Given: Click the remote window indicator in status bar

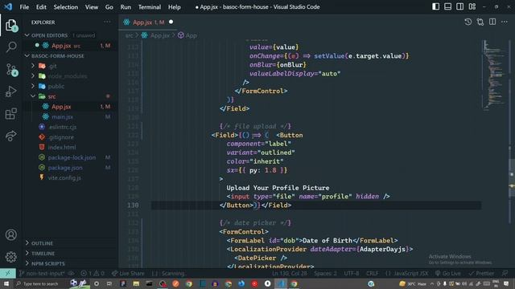Looking at the screenshot, I should [8, 273].
